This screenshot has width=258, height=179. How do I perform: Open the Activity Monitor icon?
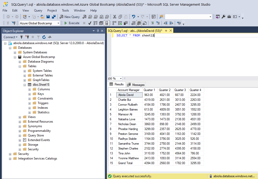pos(153,17)
